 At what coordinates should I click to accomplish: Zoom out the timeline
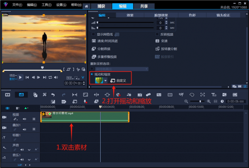(x=186, y=101)
